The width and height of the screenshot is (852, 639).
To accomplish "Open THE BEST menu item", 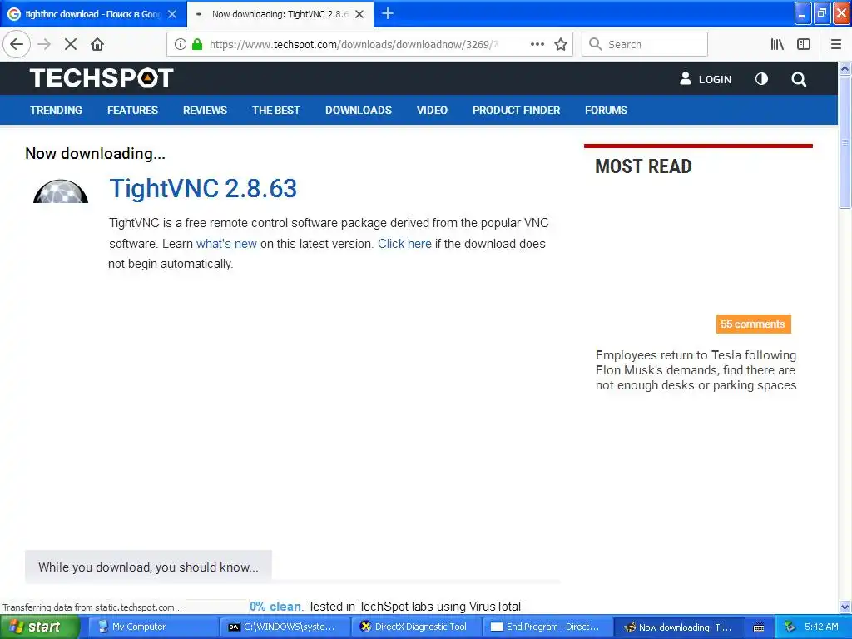I will click(276, 111).
